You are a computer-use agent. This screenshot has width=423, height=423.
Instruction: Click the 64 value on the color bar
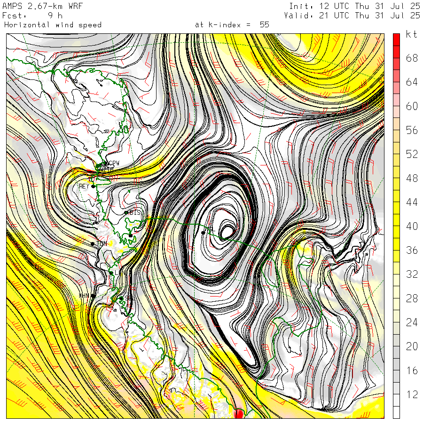click(412, 82)
